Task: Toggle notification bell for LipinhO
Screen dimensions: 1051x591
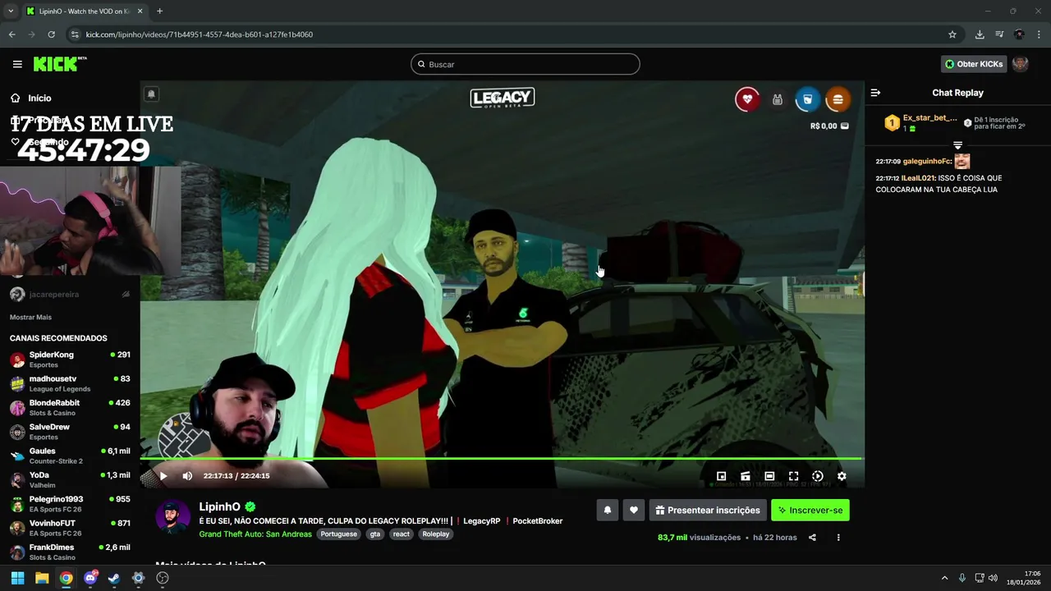Action: [608, 510]
